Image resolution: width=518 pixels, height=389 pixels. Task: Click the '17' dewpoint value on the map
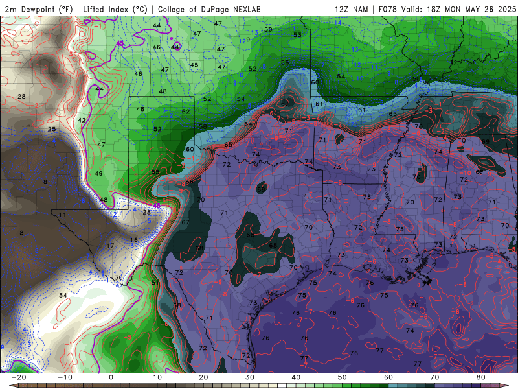click(x=110, y=246)
